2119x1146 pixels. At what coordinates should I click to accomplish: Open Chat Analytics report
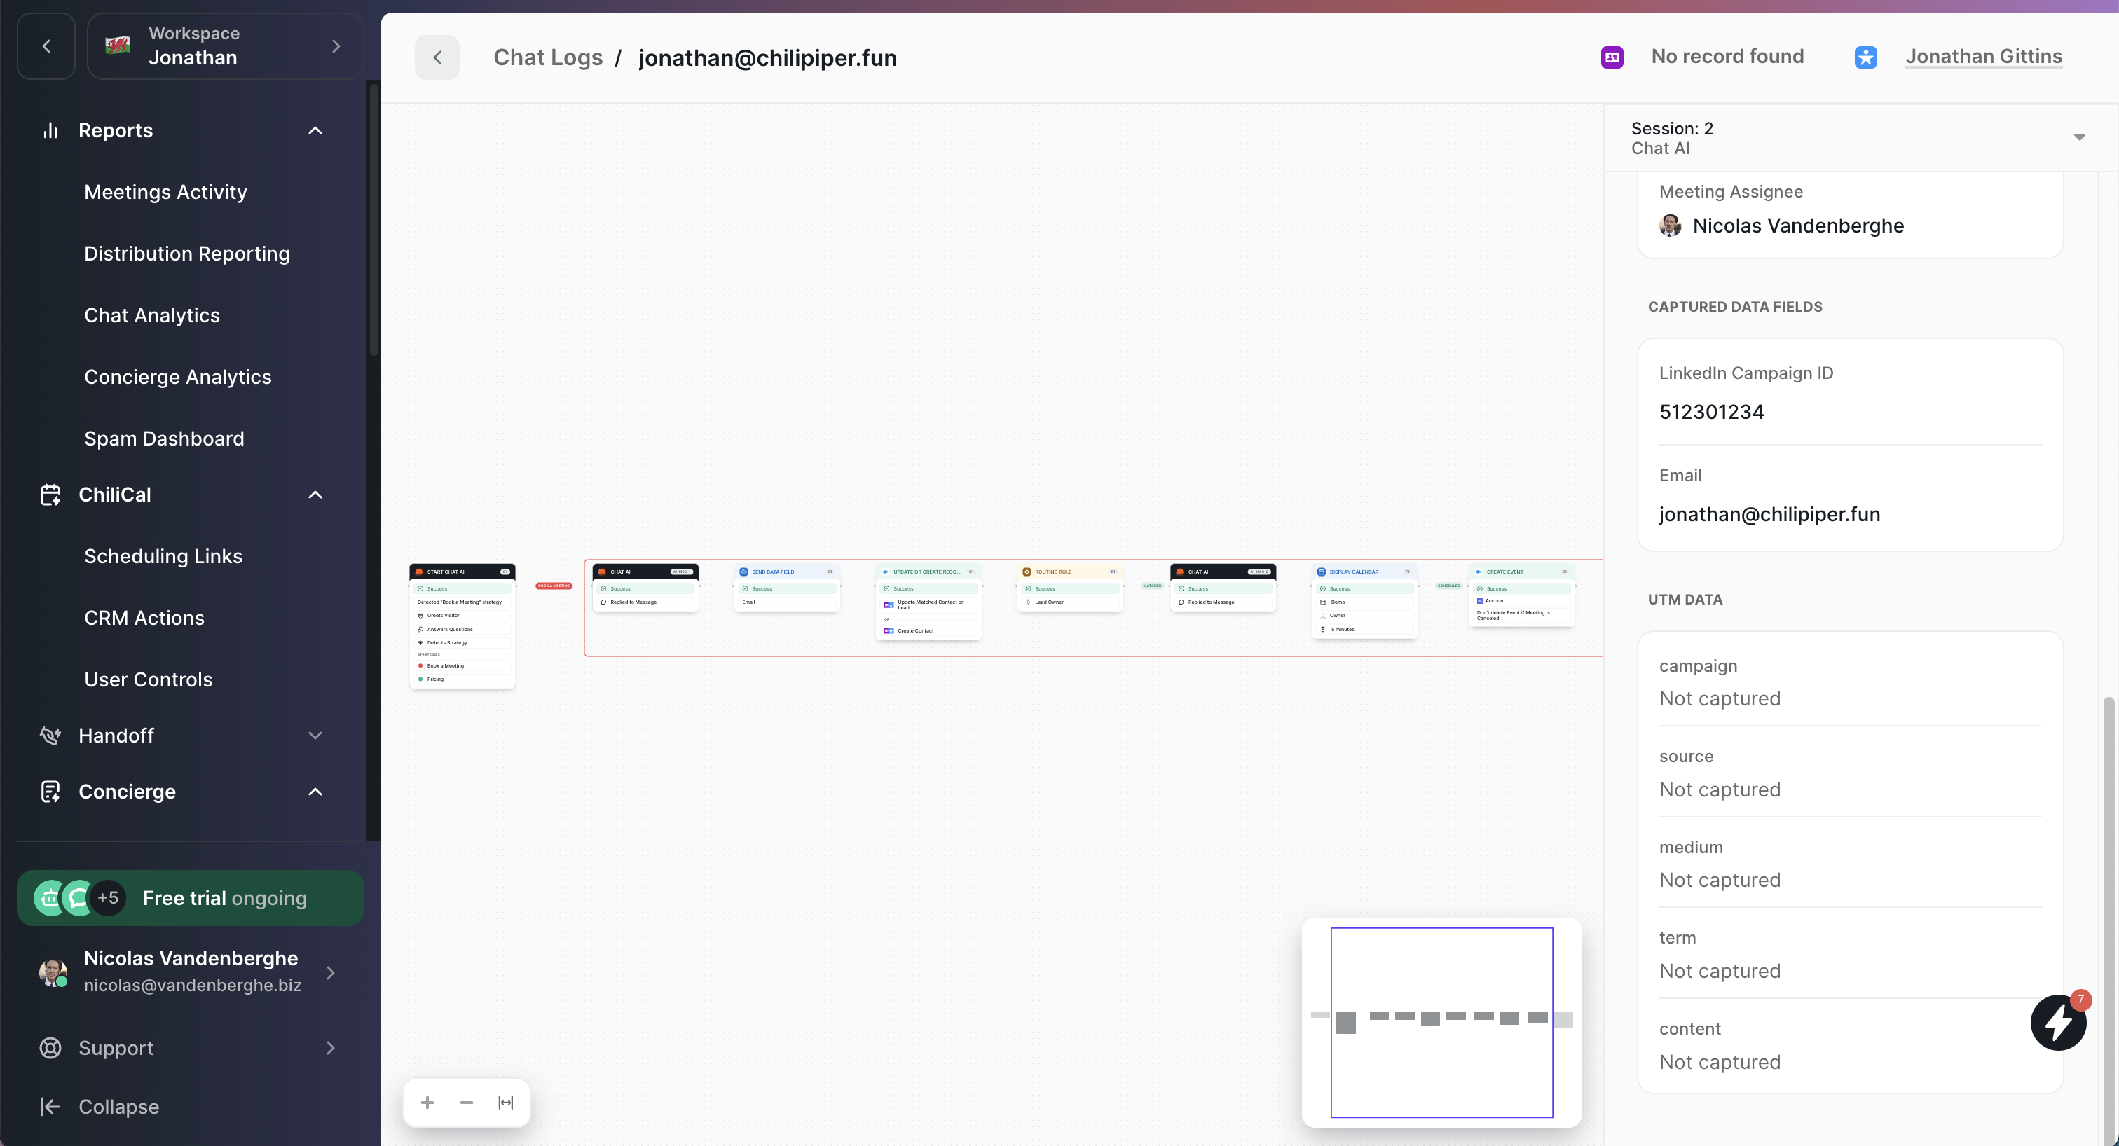click(x=152, y=315)
